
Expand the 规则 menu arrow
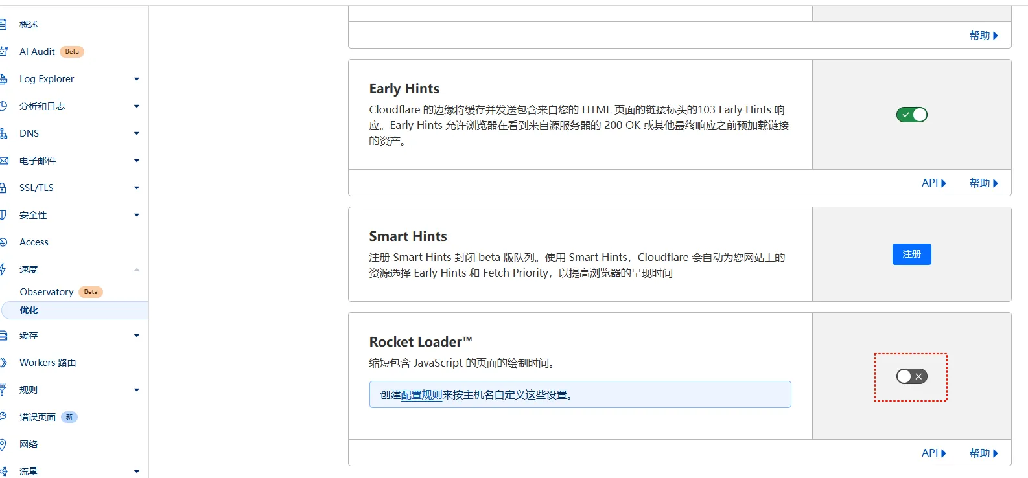(137, 390)
